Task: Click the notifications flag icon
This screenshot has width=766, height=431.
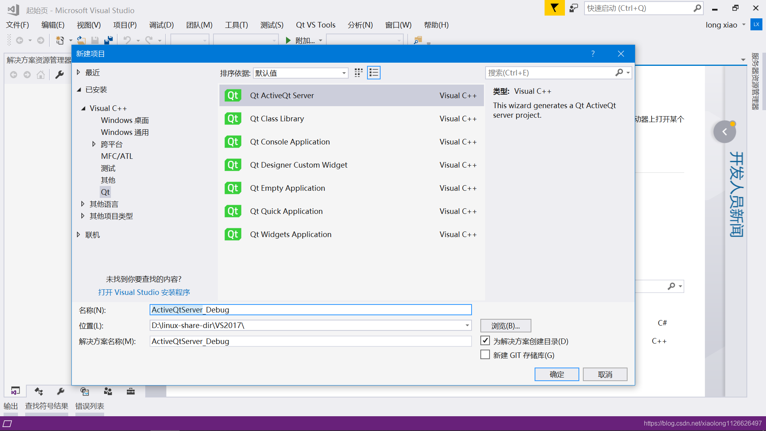Action: click(554, 8)
